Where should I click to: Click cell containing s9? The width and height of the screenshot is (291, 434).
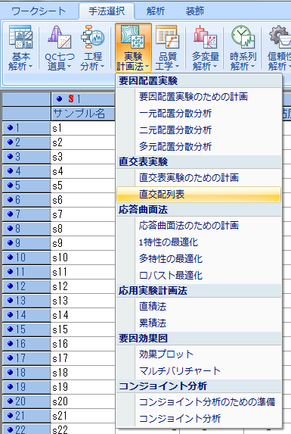click(83, 243)
